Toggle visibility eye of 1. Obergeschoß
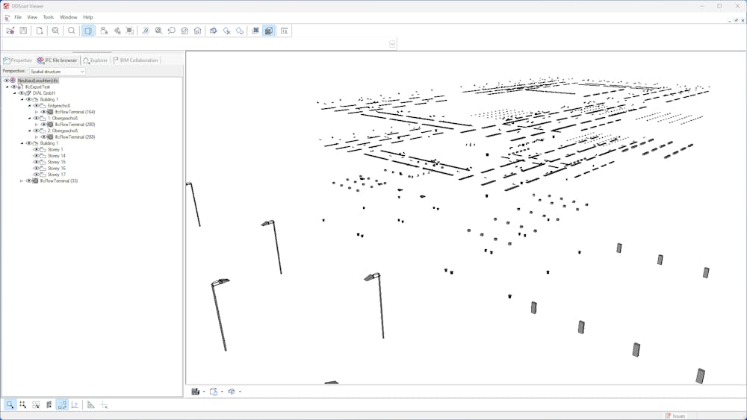The height and width of the screenshot is (420, 747). 36,118
